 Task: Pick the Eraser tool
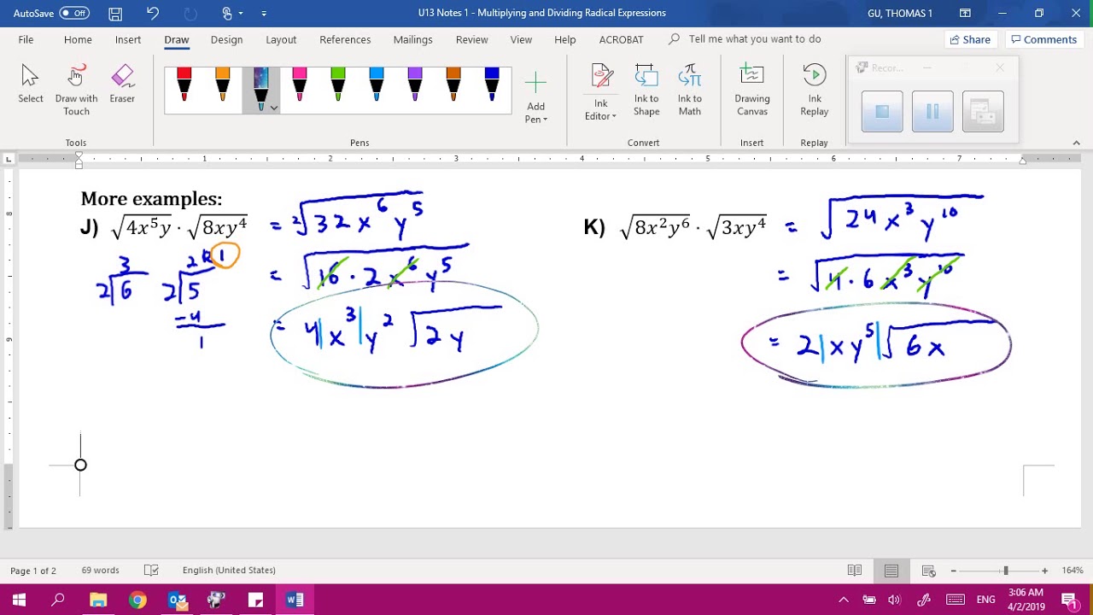(x=122, y=85)
